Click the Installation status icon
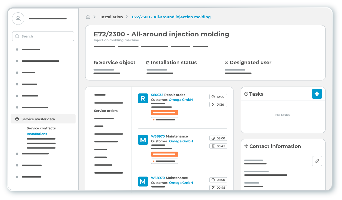The image size is (342, 200). [x=148, y=63]
